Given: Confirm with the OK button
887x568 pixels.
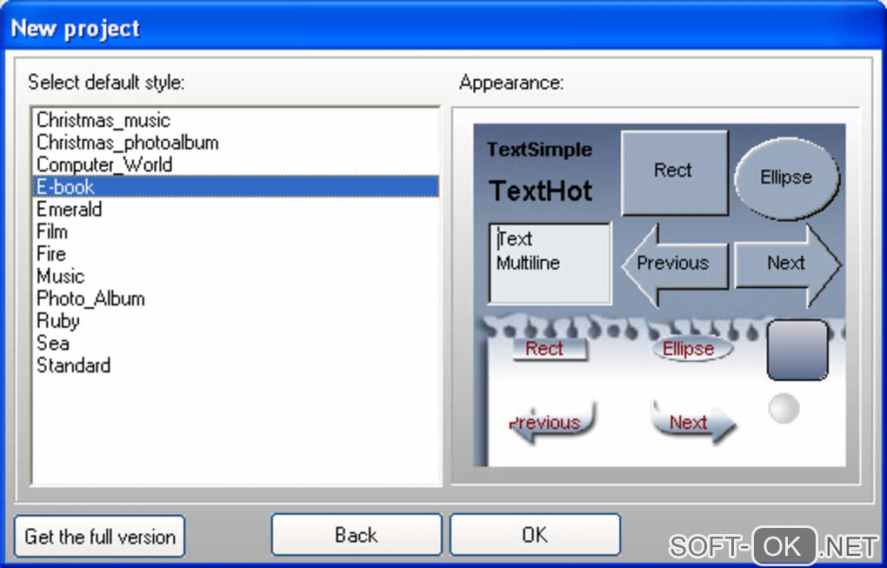Looking at the screenshot, I should click(535, 535).
